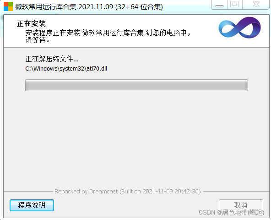
Task: Click the build timestamp 20:42:36
Action: 187,192
